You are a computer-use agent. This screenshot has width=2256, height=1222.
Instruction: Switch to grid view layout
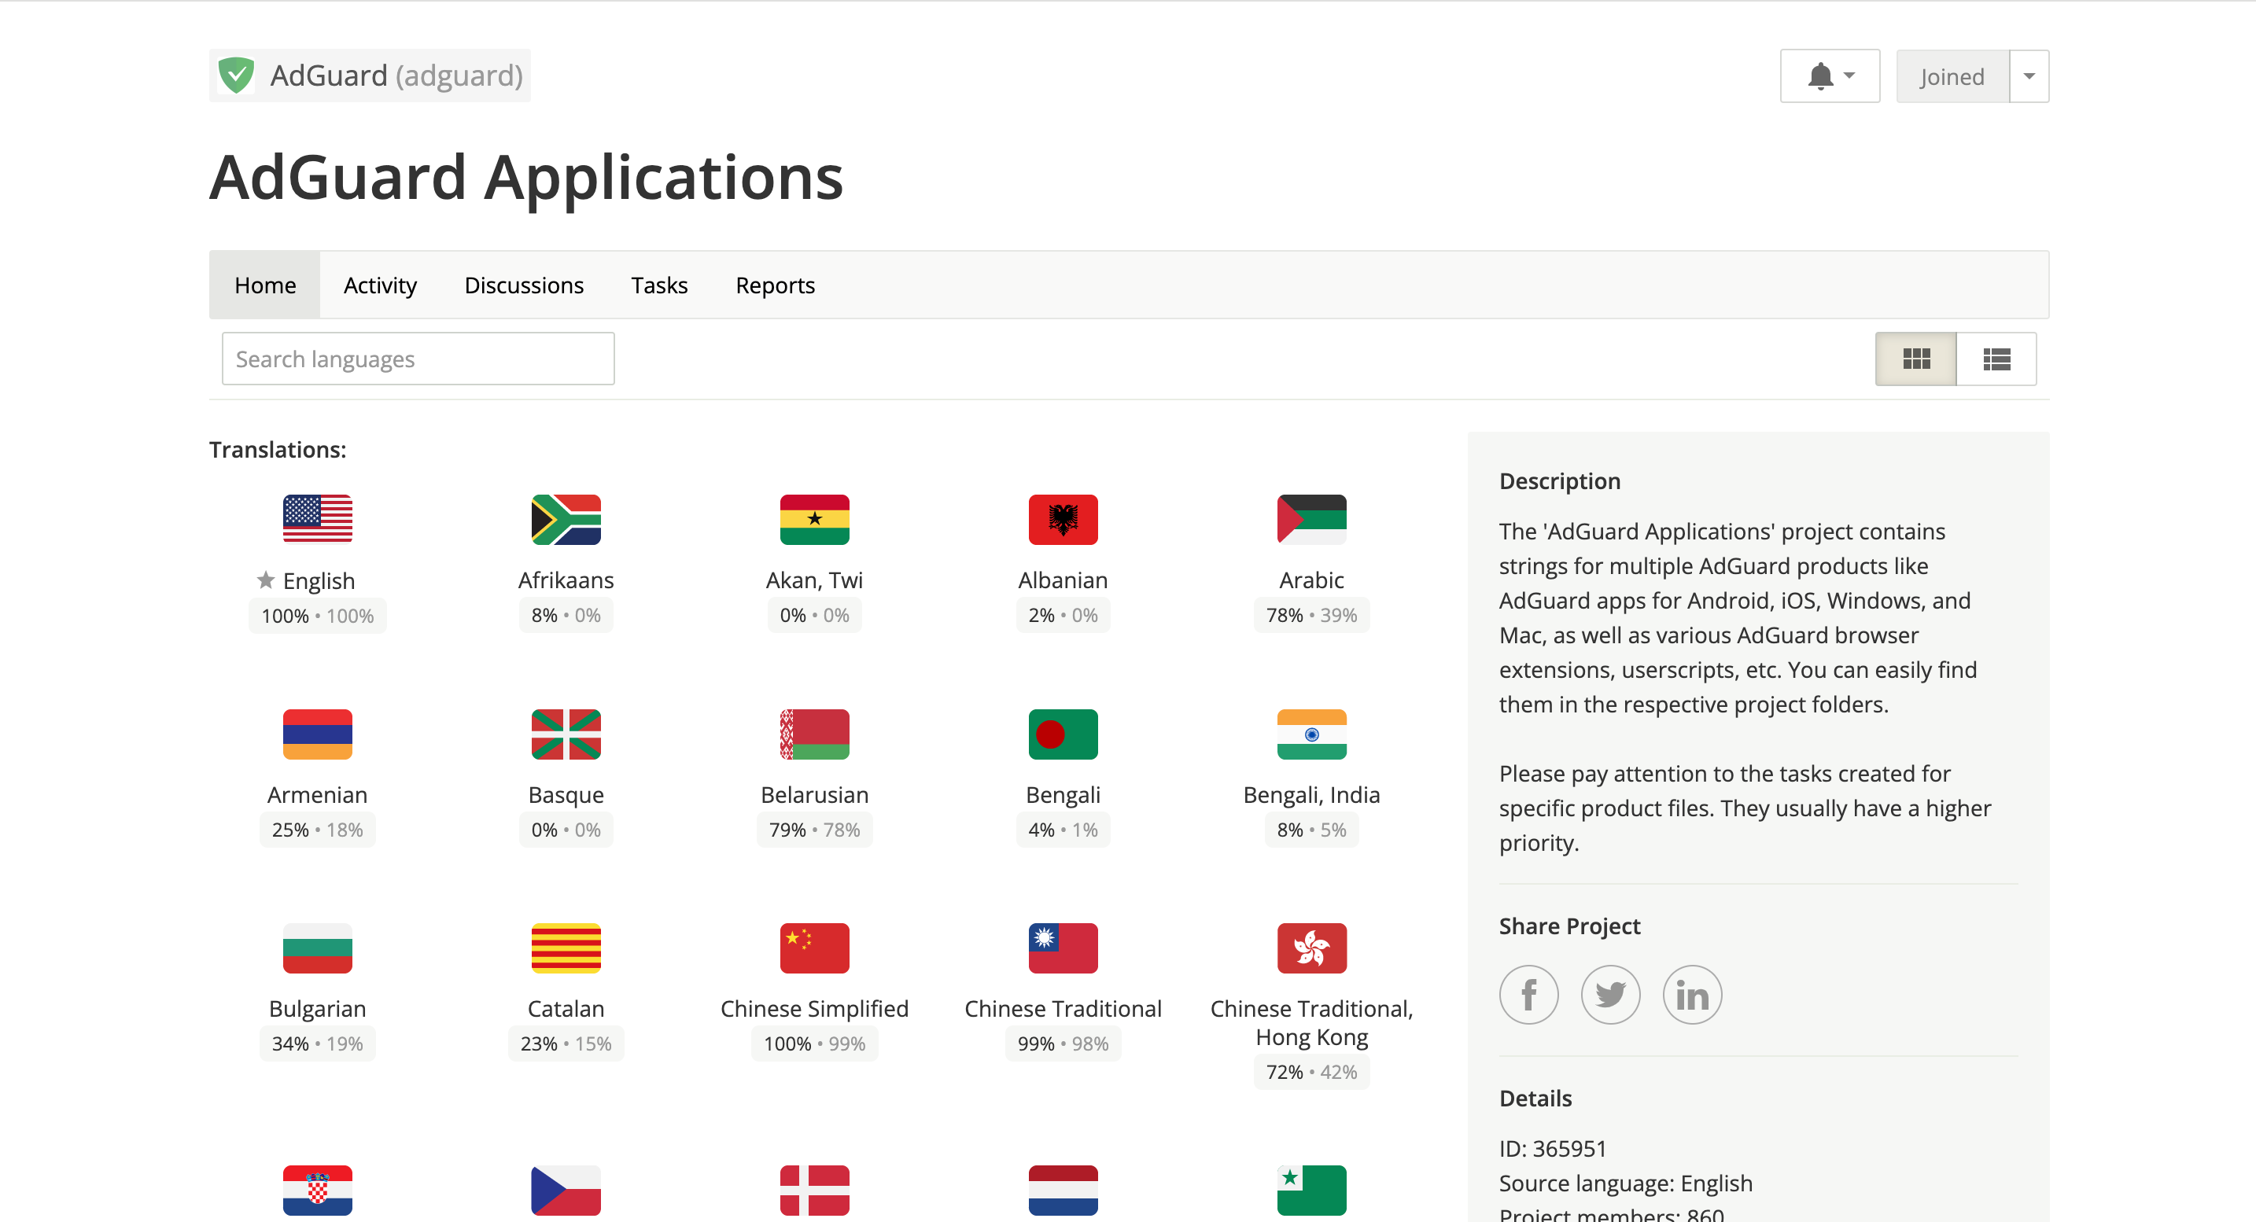[1915, 359]
